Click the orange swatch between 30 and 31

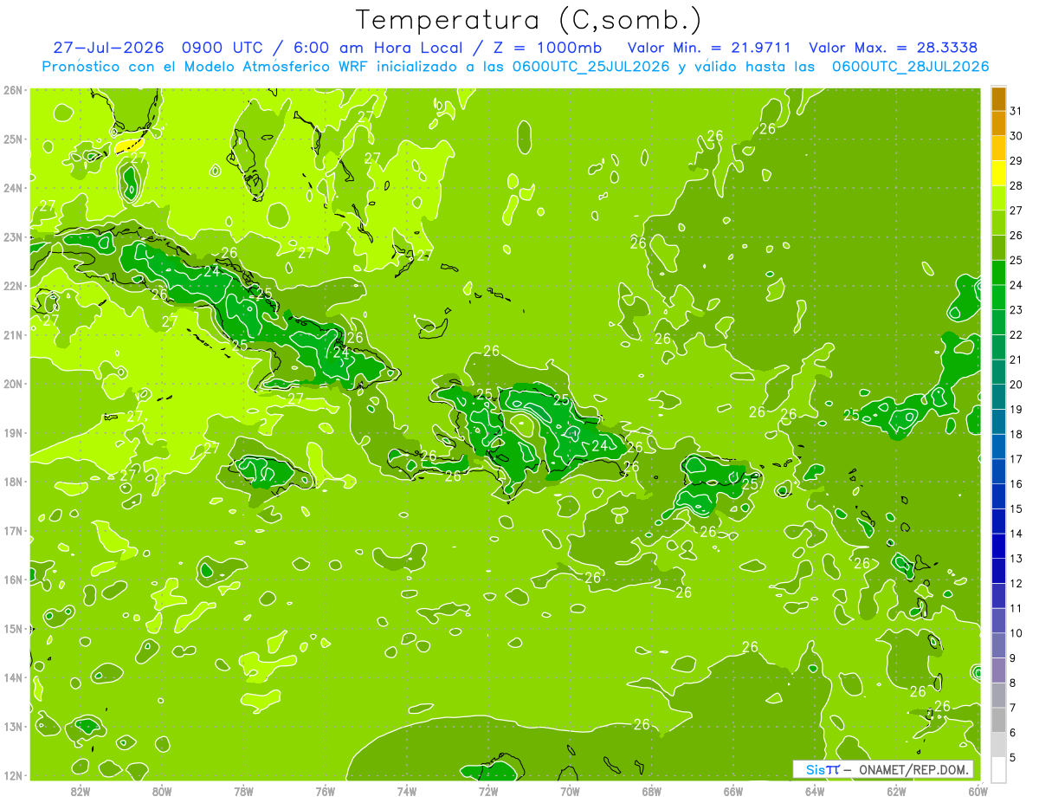point(998,124)
